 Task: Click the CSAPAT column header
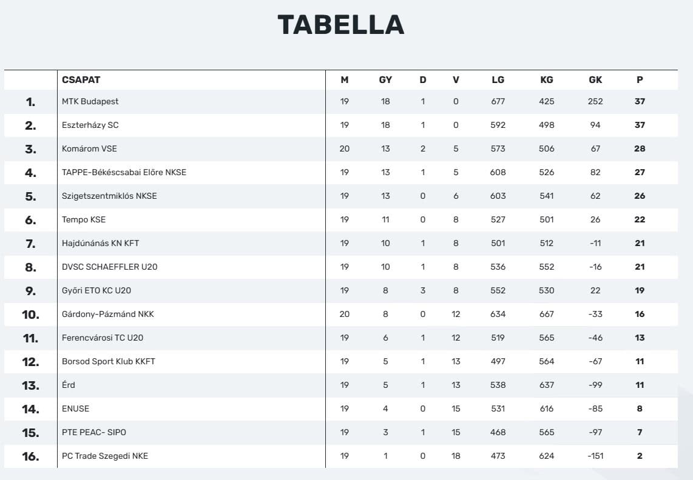pos(81,79)
